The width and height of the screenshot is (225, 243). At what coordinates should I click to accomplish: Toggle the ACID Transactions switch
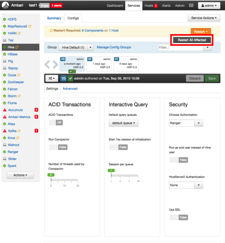tap(56, 122)
